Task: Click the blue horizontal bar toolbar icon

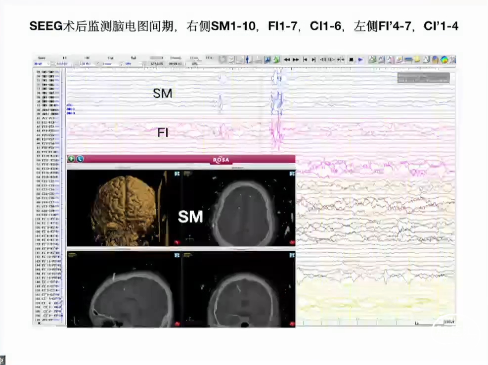Action: point(408,59)
